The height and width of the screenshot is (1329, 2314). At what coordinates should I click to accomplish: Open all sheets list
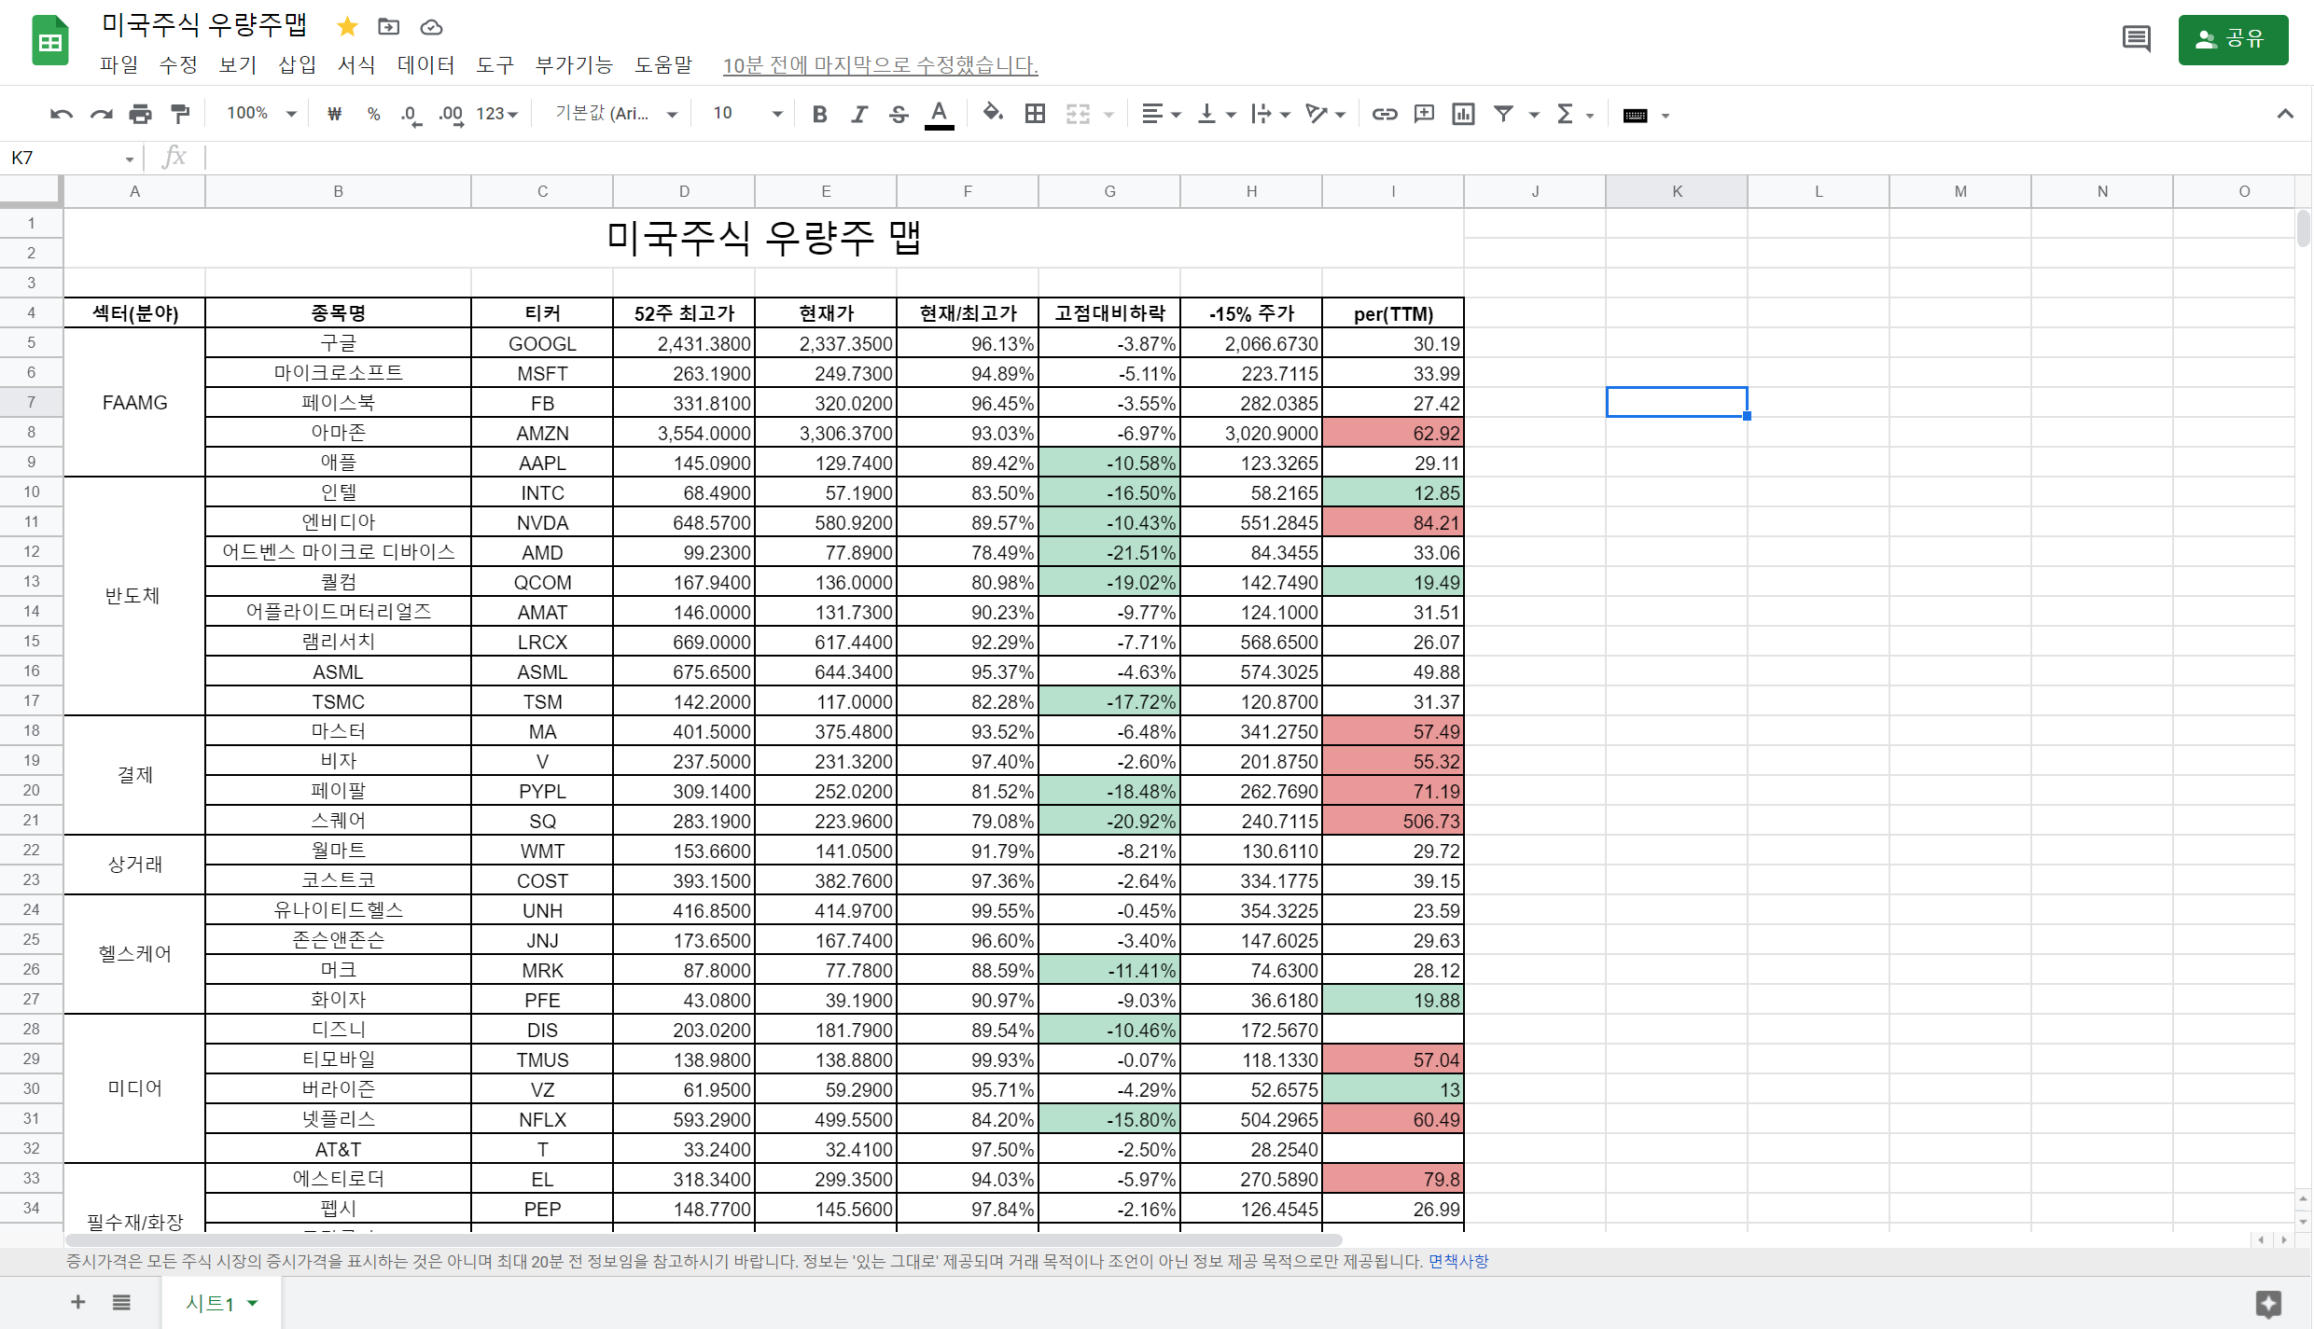(x=121, y=1302)
